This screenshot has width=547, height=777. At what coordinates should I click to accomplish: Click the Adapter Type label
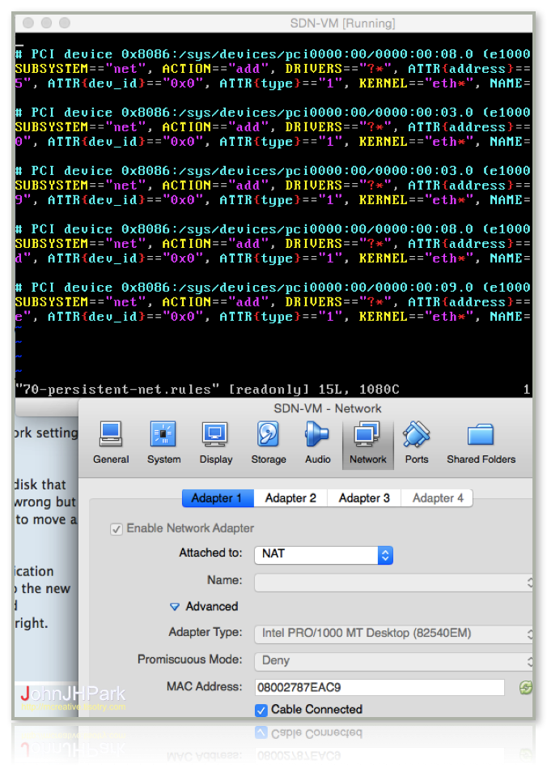(206, 632)
